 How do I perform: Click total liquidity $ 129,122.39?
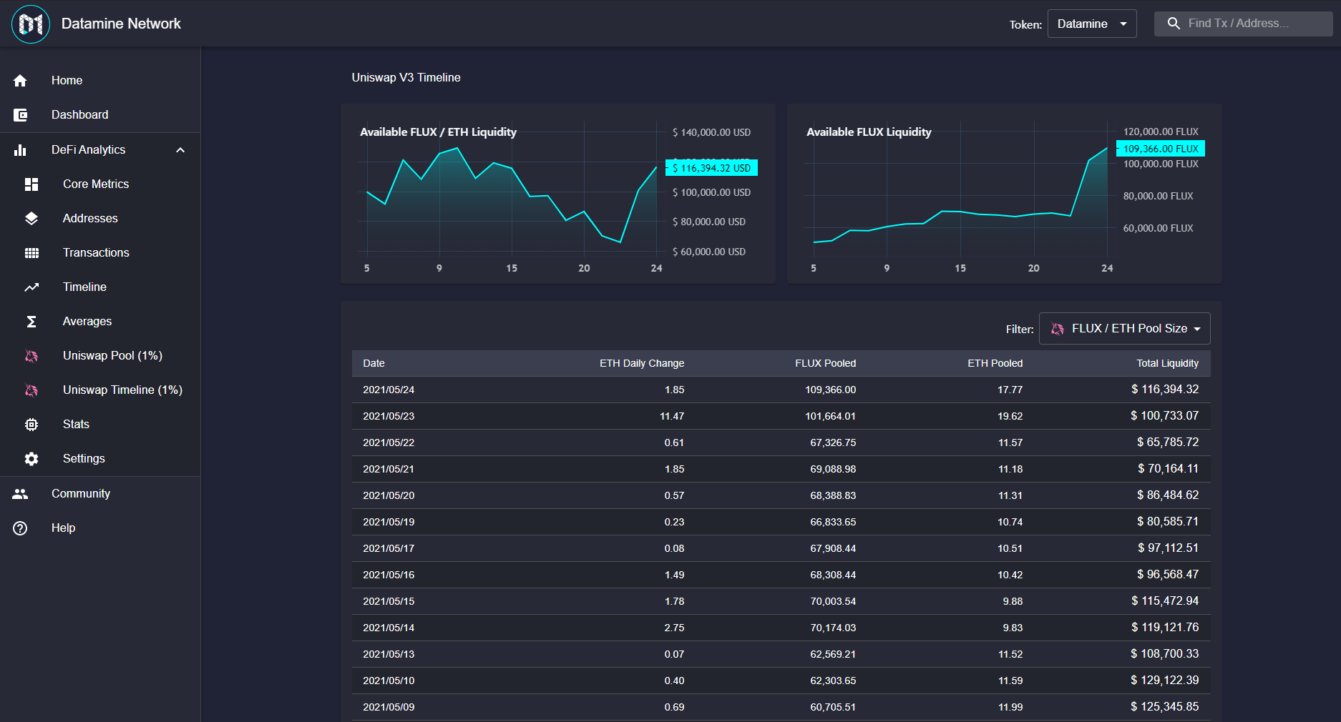(1164, 681)
